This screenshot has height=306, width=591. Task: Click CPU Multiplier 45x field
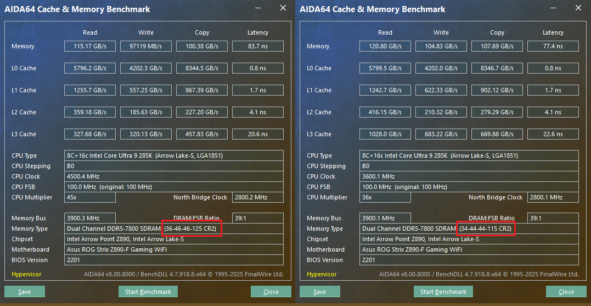[x=89, y=197]
